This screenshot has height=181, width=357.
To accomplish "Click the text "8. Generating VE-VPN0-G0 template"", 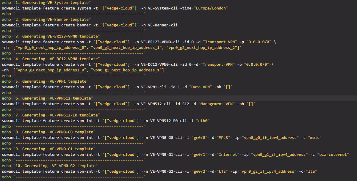I will [54, 133].
